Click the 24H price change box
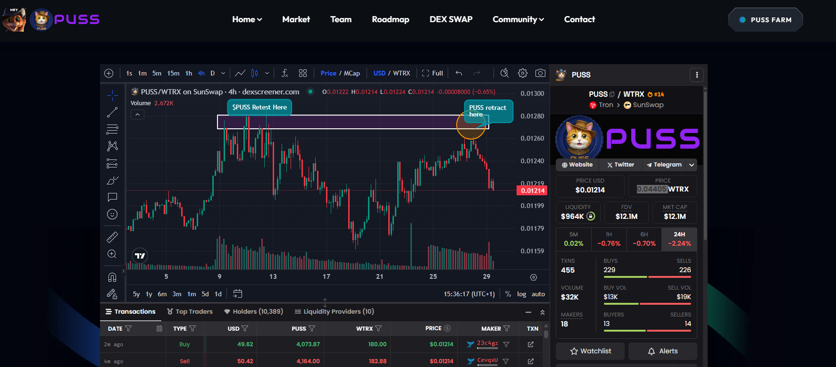Screen dimensions: 836x367 [x=679, y=239]
